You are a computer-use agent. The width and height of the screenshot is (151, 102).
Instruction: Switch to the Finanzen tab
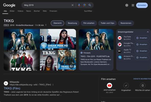(53, 11)
